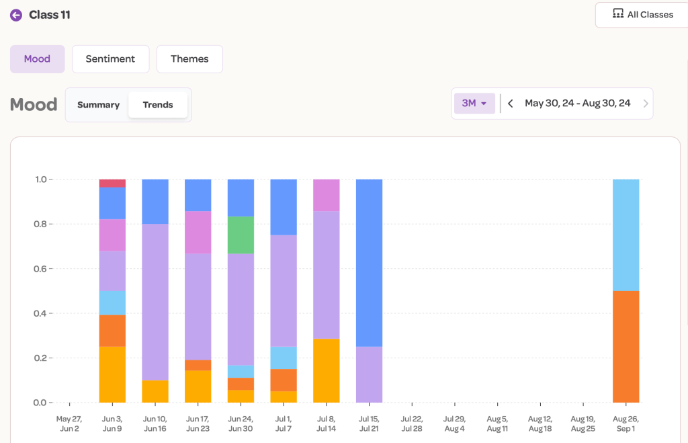Switch to the Sentiment tab
Viewport: 688px width, 443px height.
pos(110,59)
